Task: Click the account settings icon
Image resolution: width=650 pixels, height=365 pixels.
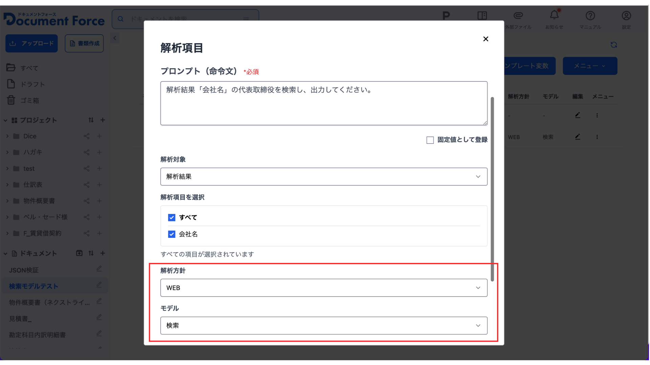Action: click(x=627, y=16)
